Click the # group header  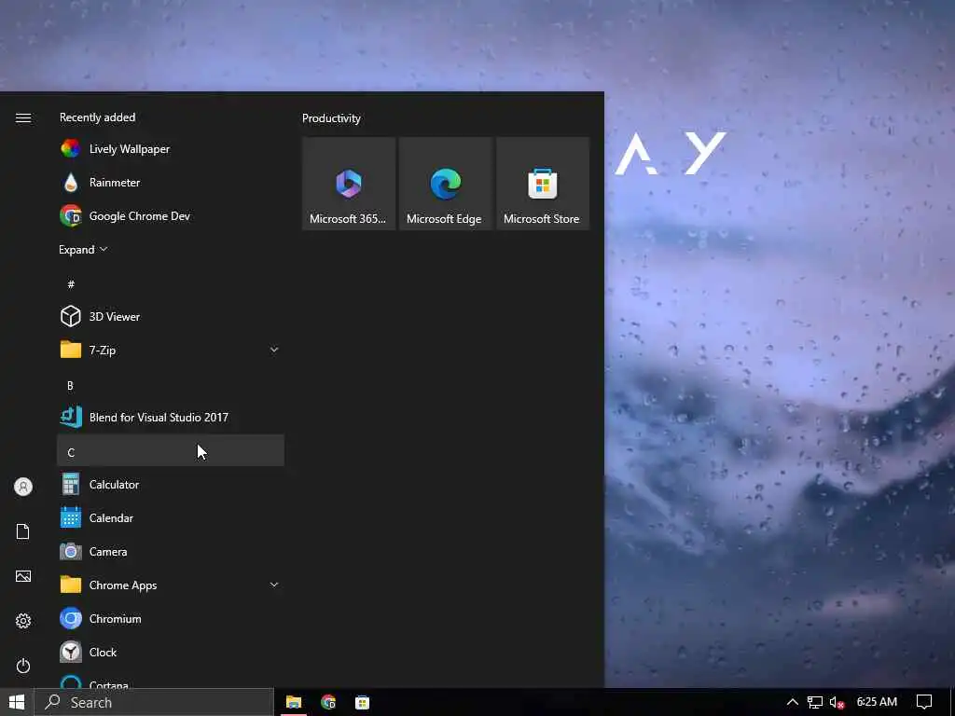coord(171,284)
